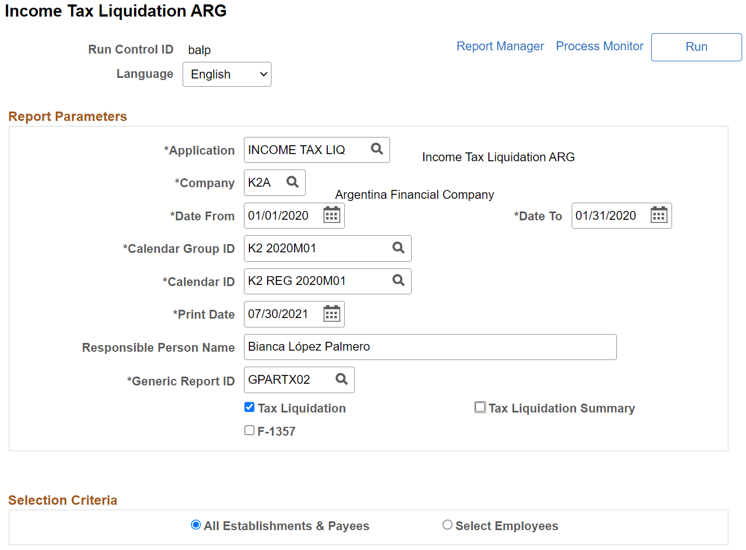
Task: Check the F-1357 checkbox
Action: pyautogui.click(x=249, y=430)
